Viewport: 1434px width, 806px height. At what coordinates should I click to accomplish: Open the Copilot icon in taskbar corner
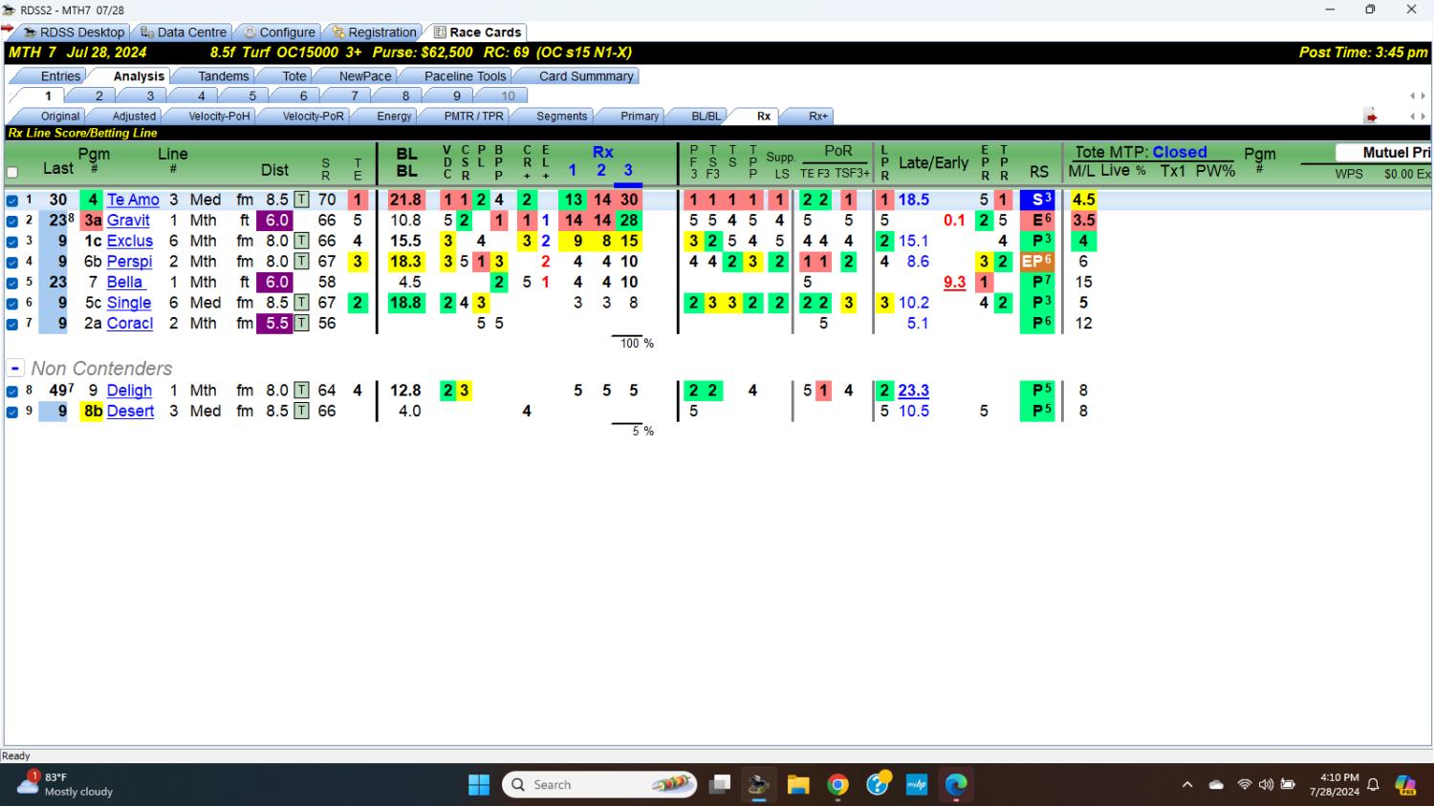point(1405,785)
